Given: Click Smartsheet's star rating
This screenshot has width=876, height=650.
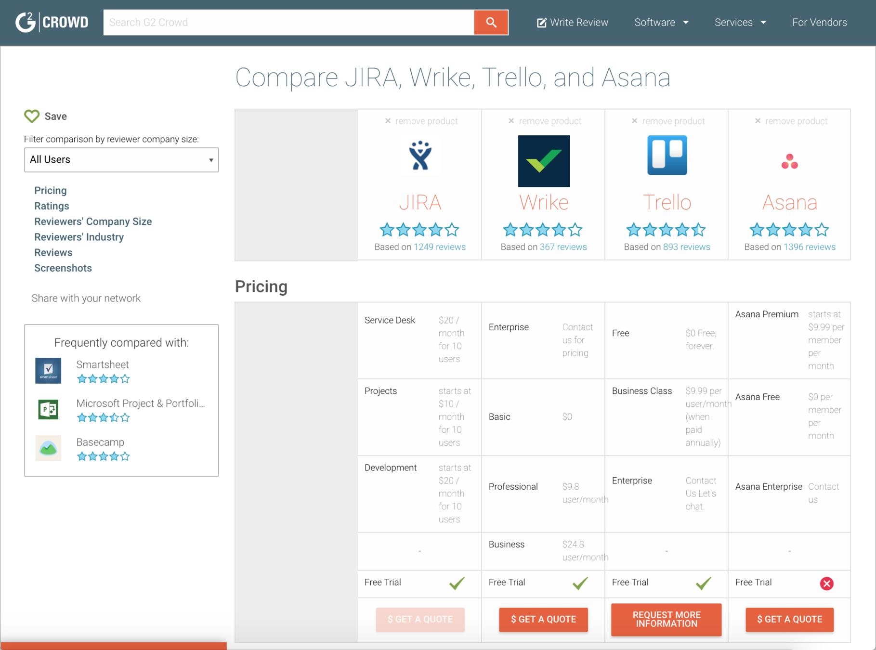Looking at the screenshot, I should pyautogui.click(x=104, y=379).
